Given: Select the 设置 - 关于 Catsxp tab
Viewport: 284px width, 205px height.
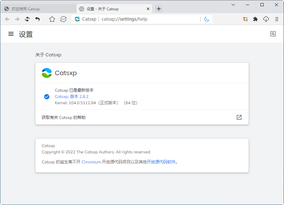Looking at the screenshot, I should [x=114, y=9].
